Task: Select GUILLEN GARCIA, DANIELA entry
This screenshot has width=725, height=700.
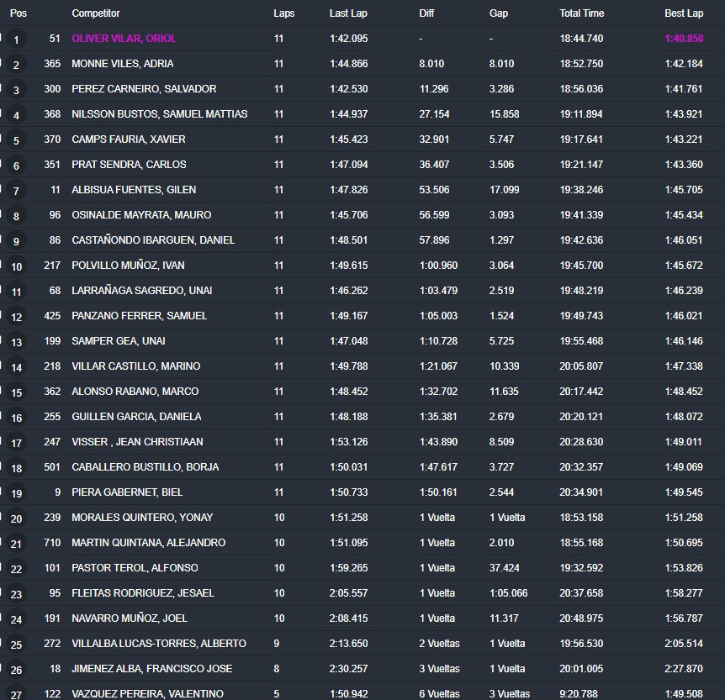Action: [136, 416]
